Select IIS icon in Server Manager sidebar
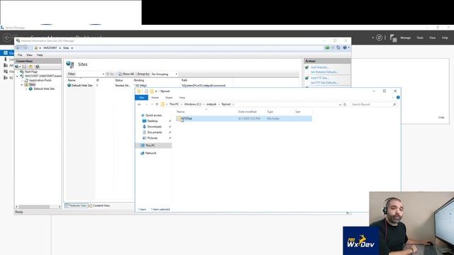The image size is (454, 255). click(6, 77)
